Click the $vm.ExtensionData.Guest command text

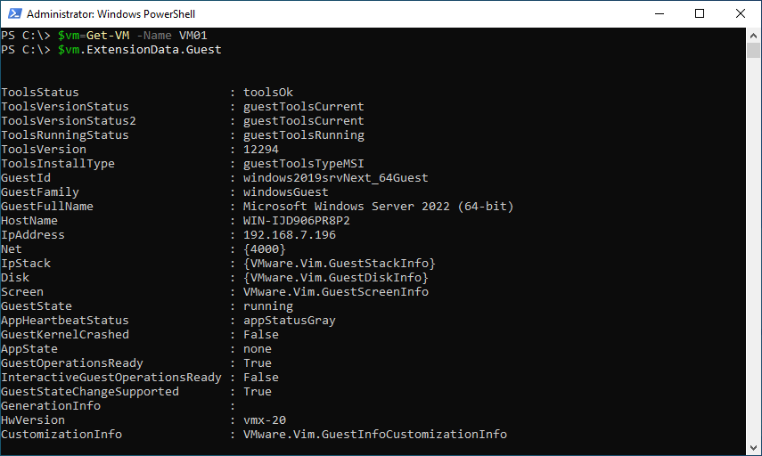(139, 50)
